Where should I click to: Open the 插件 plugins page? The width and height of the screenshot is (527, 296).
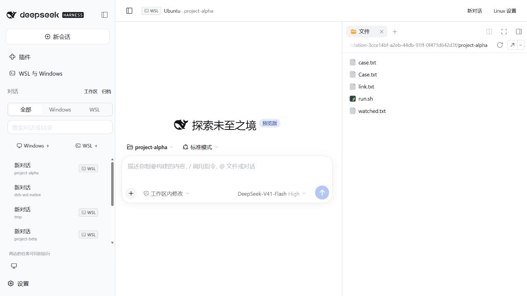point(20,57)
